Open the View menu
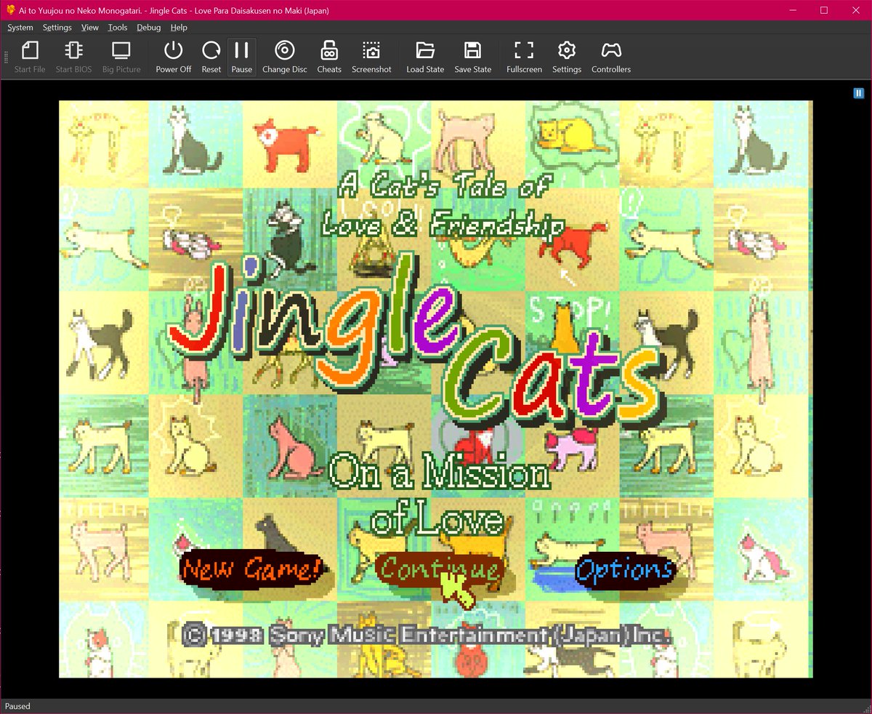 (x=90, y=28)
